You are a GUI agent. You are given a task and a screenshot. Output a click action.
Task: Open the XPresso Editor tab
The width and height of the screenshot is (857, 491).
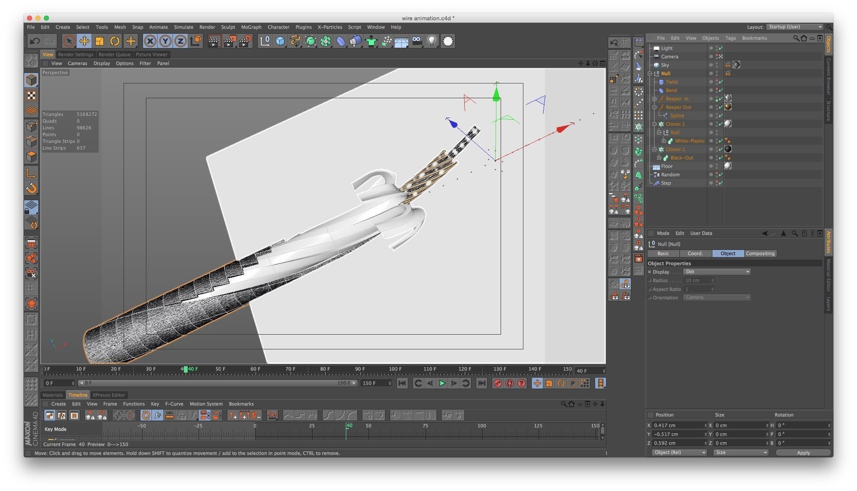coord(108,395)
